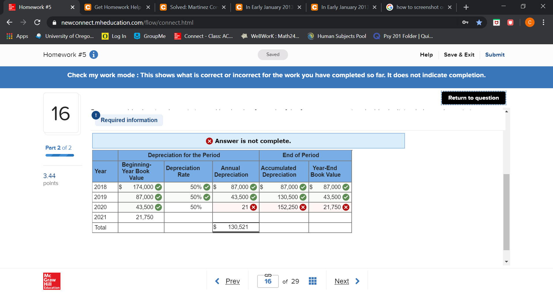
Task: Go back with browser back arrow
Action: 10,22
